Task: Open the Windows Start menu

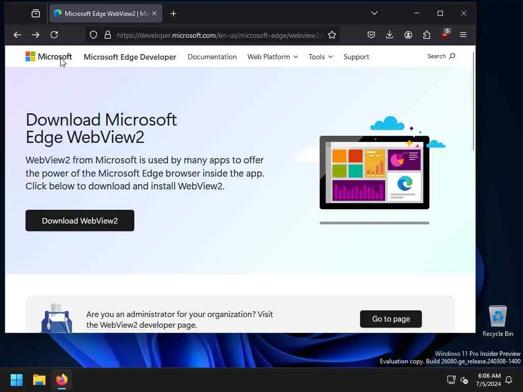Action: (16, 380)
